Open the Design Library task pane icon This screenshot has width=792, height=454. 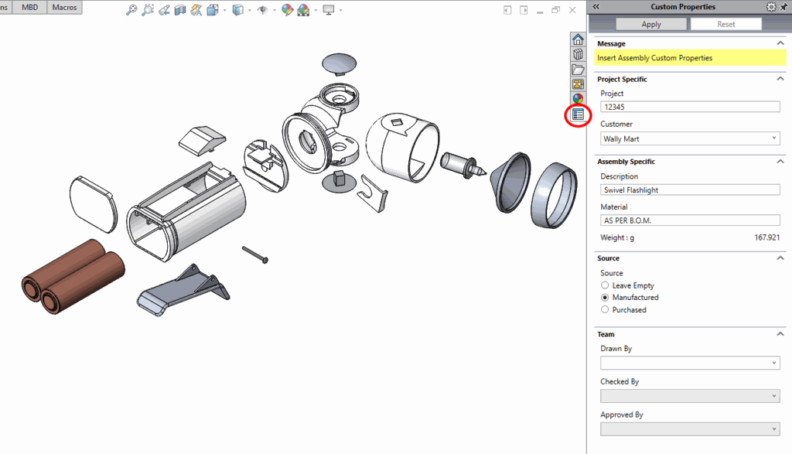[578, 54]
